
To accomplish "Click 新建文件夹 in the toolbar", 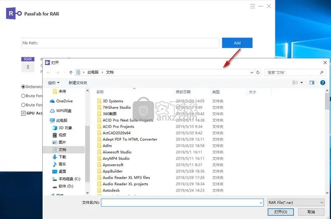I will click(78, 83).
